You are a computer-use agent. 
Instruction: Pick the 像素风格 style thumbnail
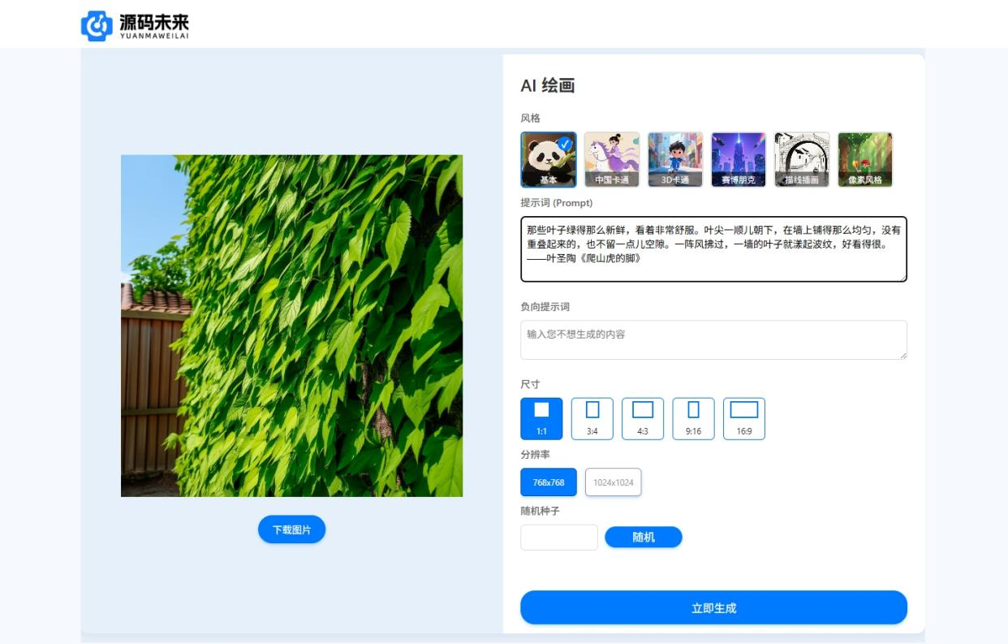click(x=864, y=160)
